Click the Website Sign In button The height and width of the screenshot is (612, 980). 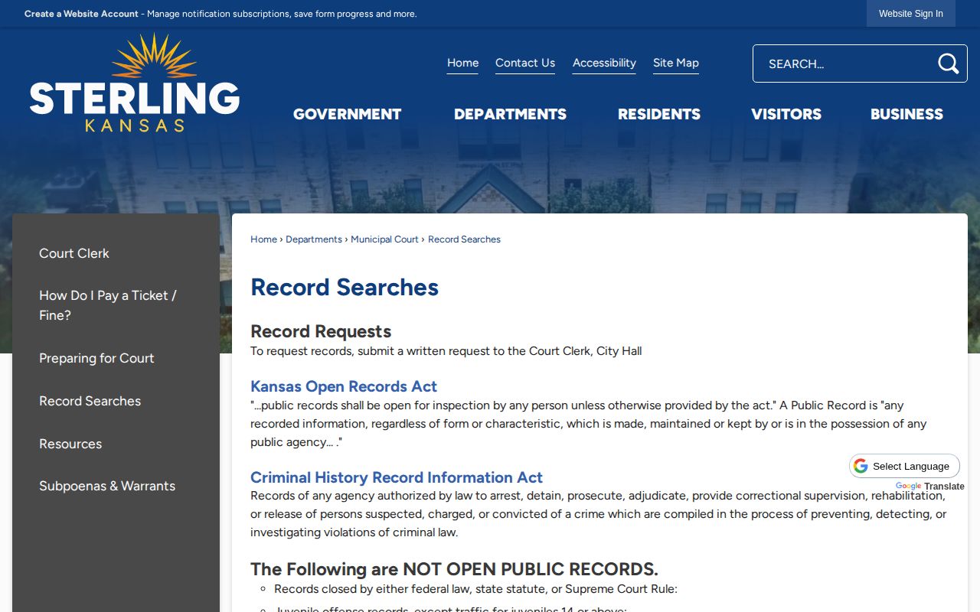click(911, 14)
